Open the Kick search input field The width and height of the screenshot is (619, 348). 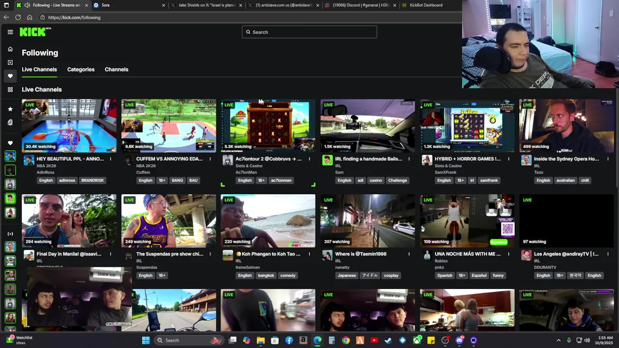point(309,32)
